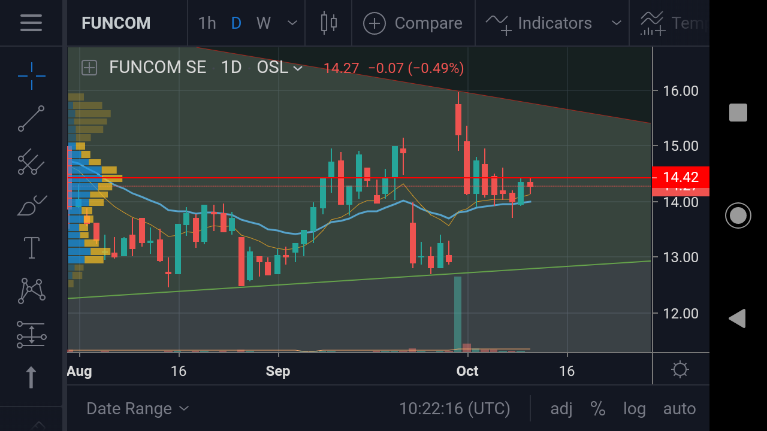
Task: Tap the Android recent apps square
Action: (738, 113)
